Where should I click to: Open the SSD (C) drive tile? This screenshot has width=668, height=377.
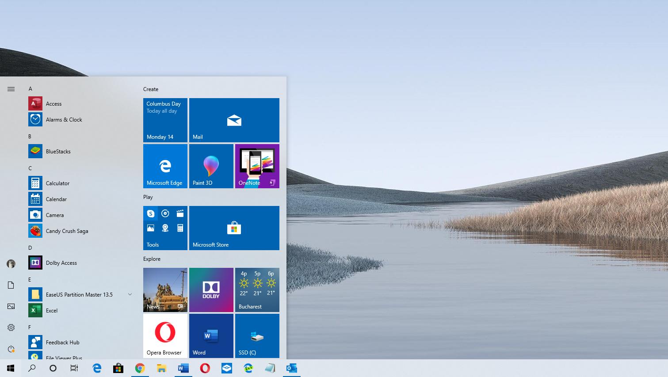pos(257,336)
